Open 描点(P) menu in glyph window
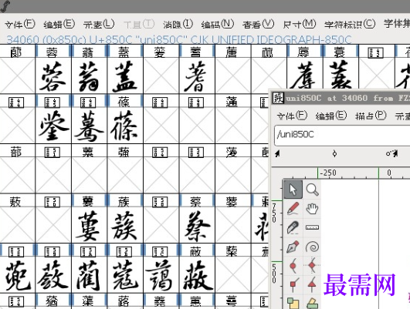 [371, 116]
